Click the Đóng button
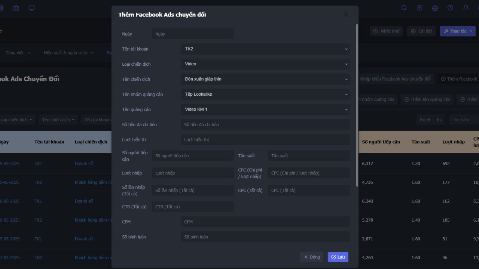The width and height of the screenshot is (479, 269). 311,257
